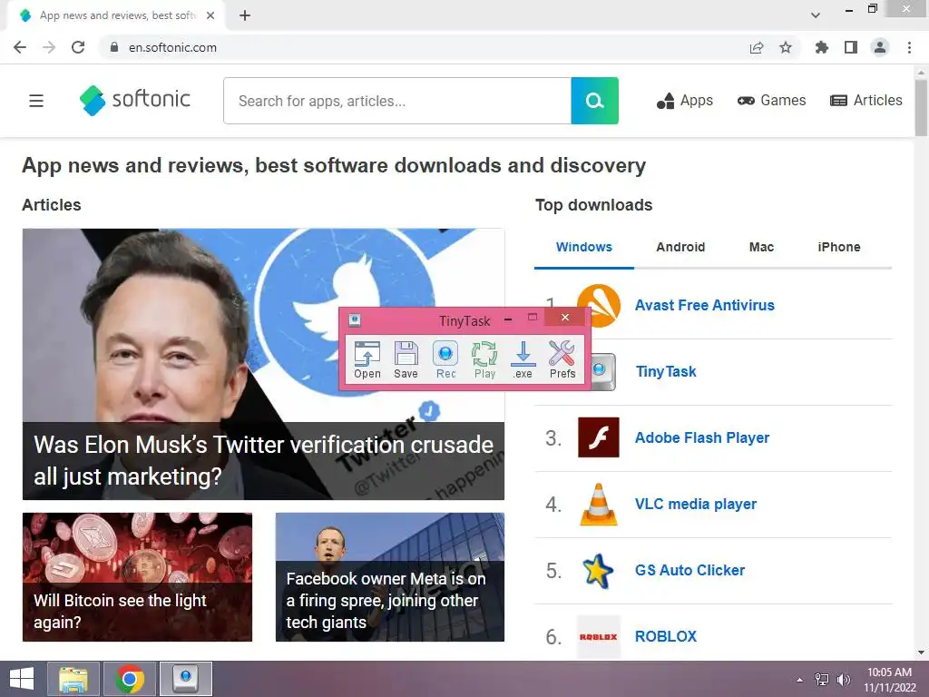929x697 pixels.
Task: Open the Apps section
Action: 684,101
